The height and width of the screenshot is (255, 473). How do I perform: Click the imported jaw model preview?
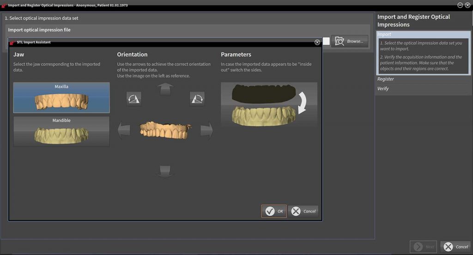pyautogui.click(x=164, y=130)
